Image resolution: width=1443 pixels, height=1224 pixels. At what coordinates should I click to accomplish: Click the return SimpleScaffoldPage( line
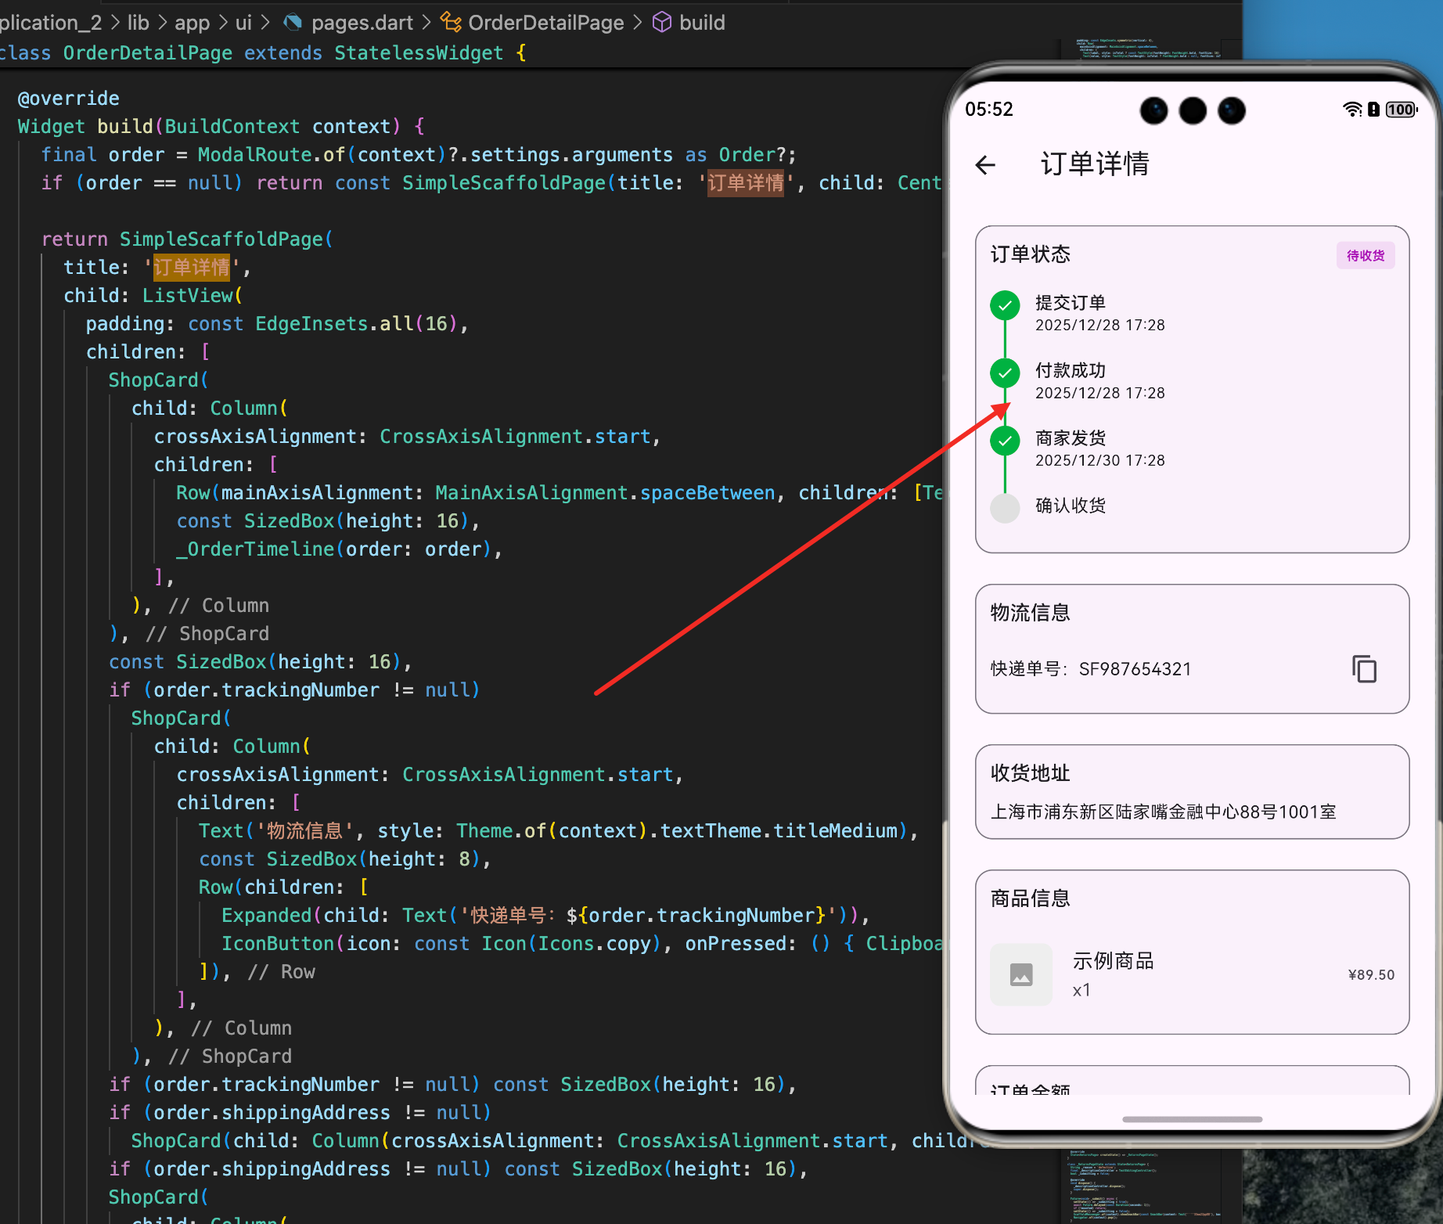tap(187, 239)
